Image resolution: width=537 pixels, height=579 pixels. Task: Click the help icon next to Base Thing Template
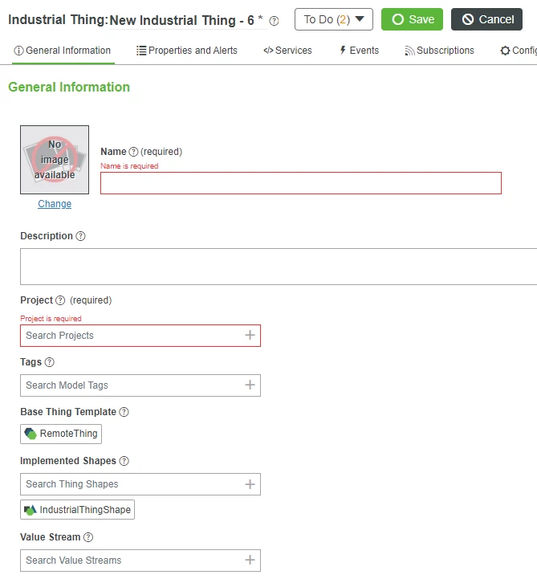click(124, 412)
